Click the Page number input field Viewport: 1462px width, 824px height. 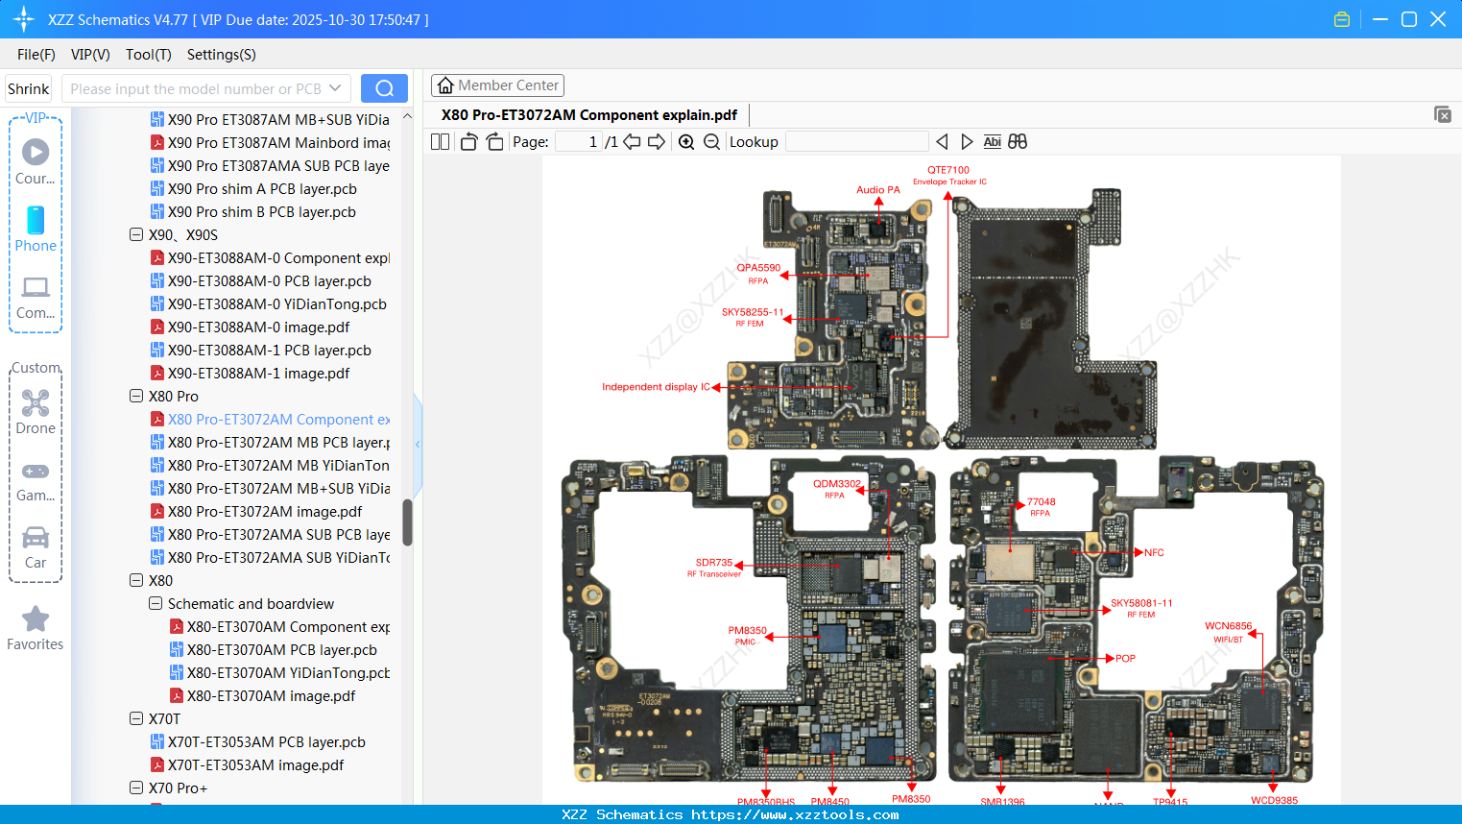(x=579, y=142)
